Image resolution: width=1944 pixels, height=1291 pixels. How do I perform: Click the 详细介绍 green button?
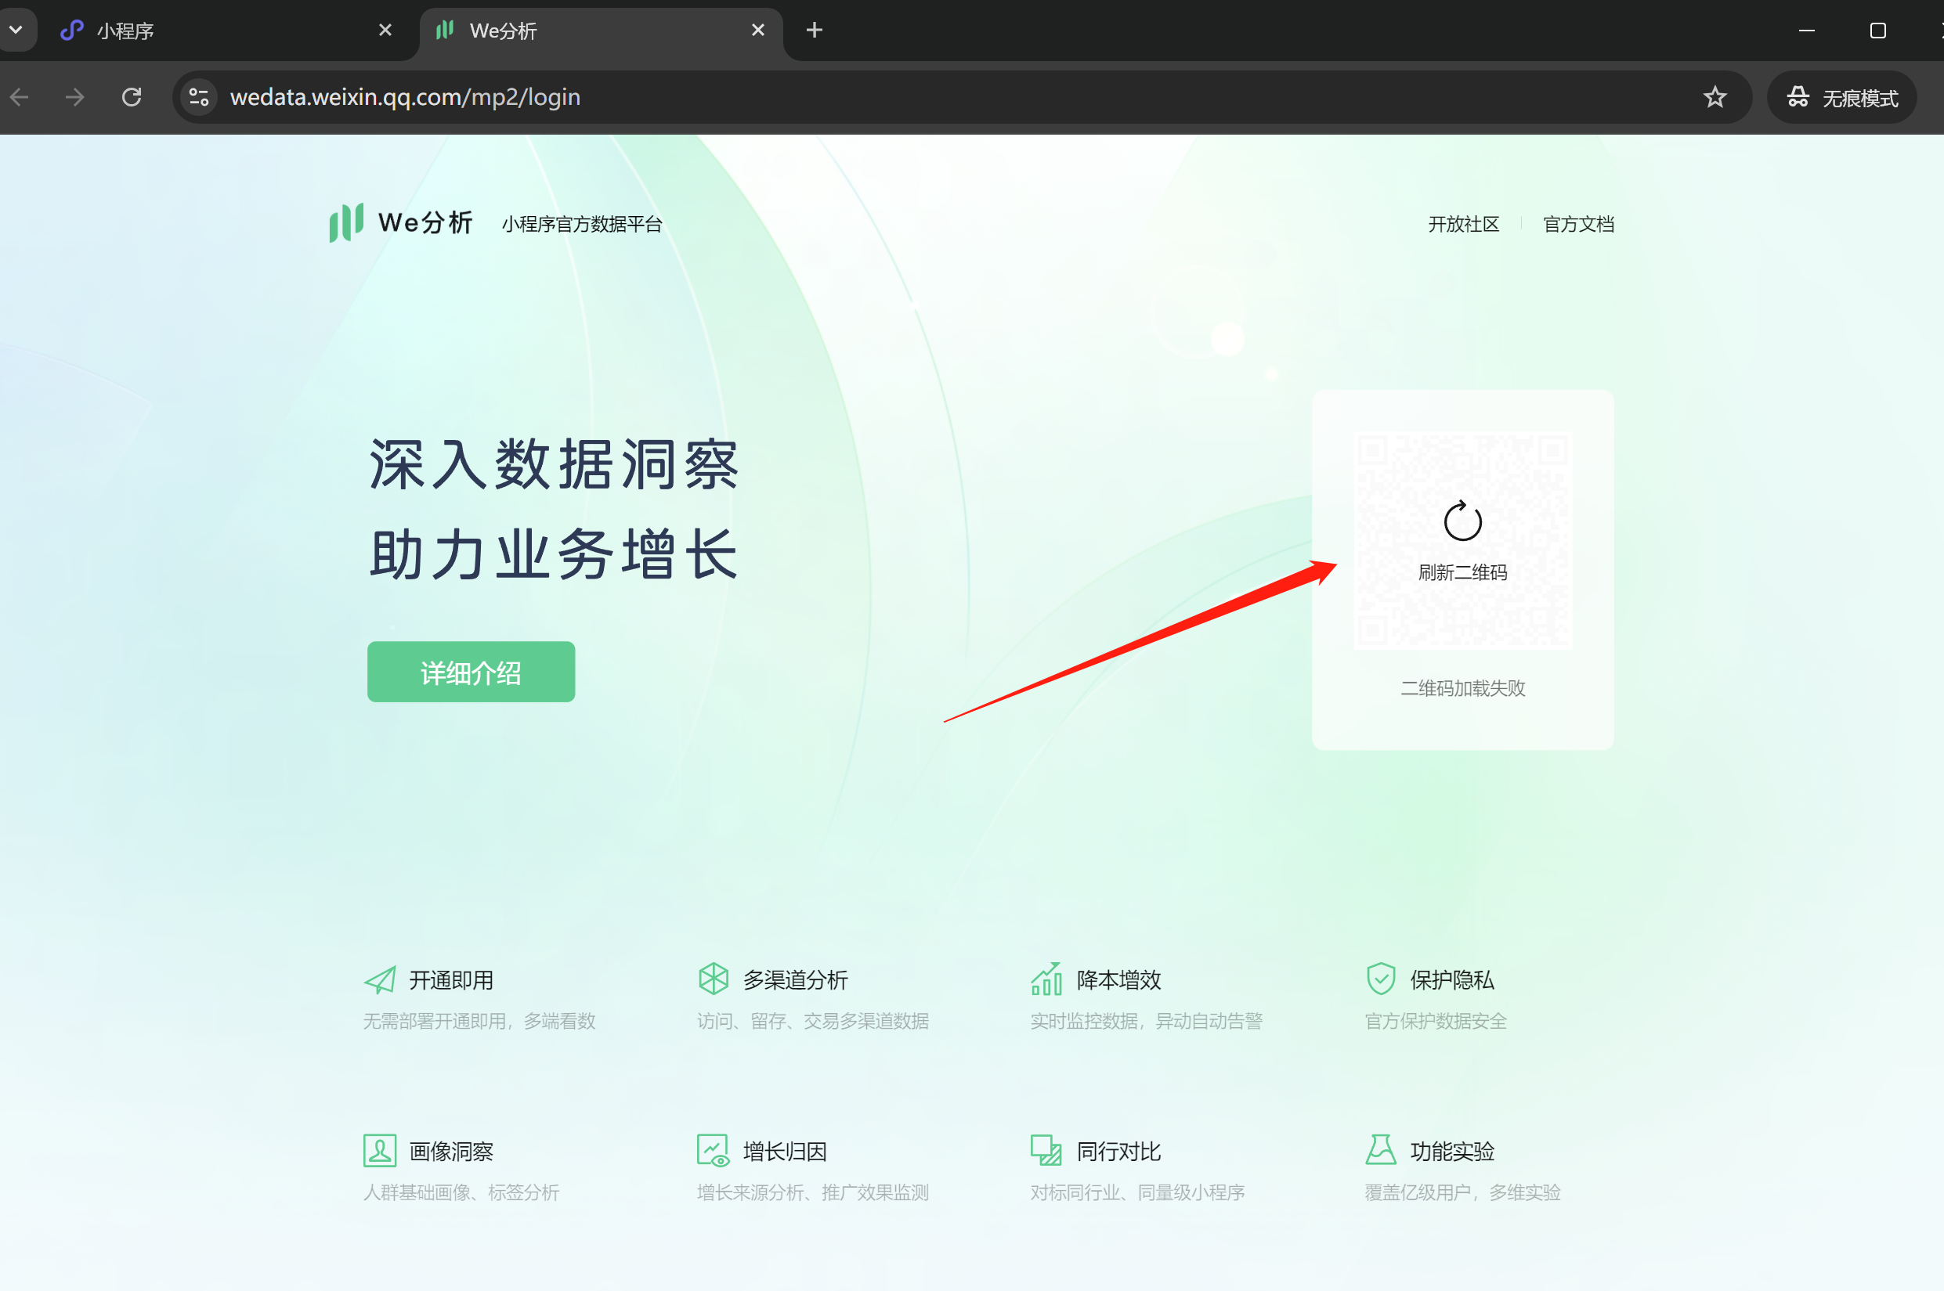point(472,672)
